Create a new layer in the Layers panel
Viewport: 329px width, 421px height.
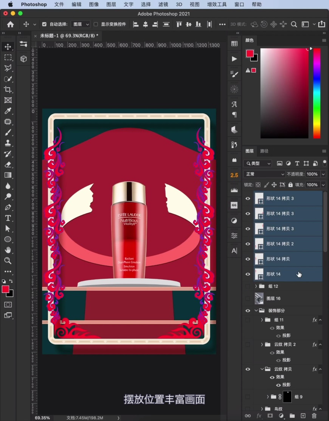tap(303, 416)
